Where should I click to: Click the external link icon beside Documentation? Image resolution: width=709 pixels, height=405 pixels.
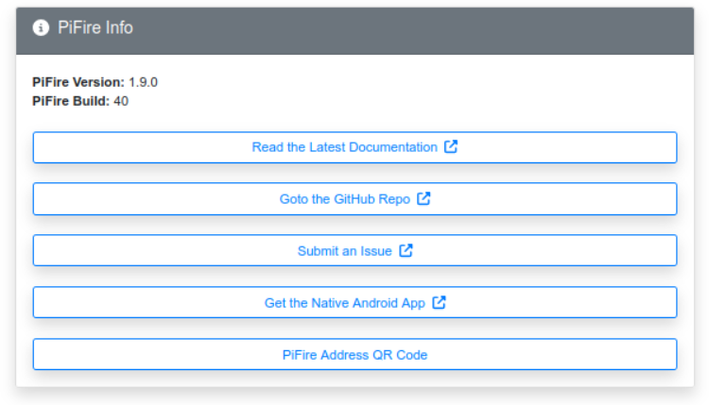click(x=451, y=147)
